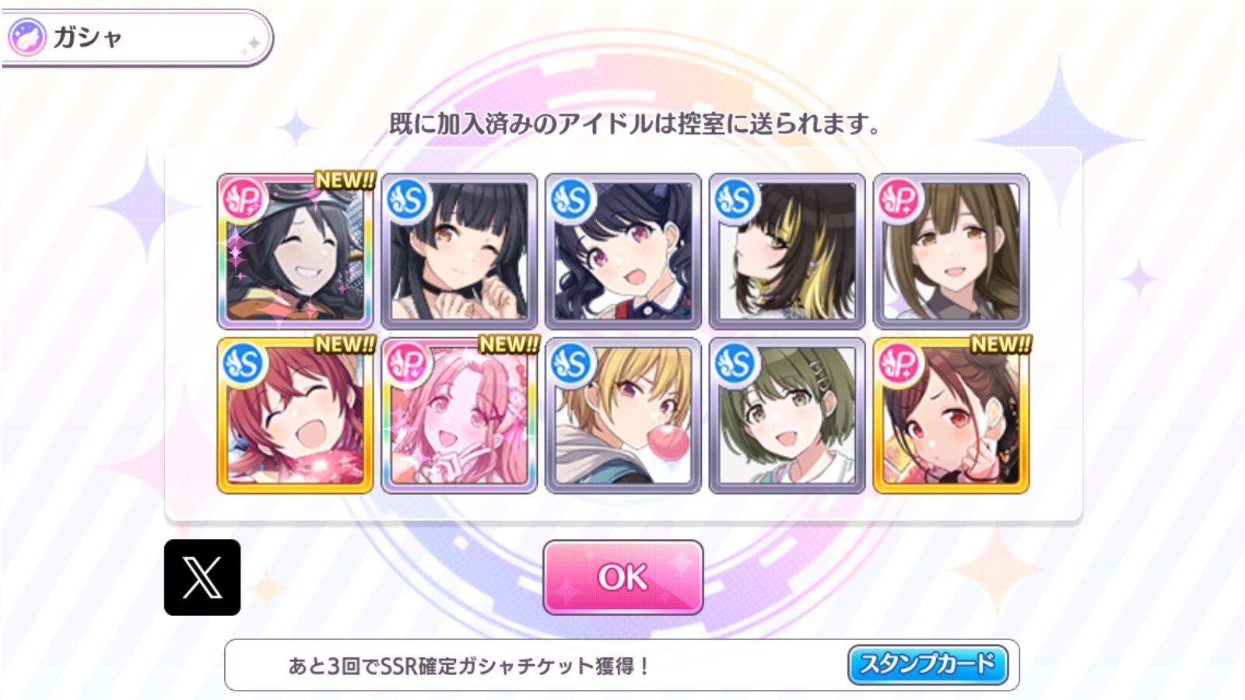This screenshot has height=700, width=1245.
Task: Select the winking black-haired idol card
Action: point(459,251)
